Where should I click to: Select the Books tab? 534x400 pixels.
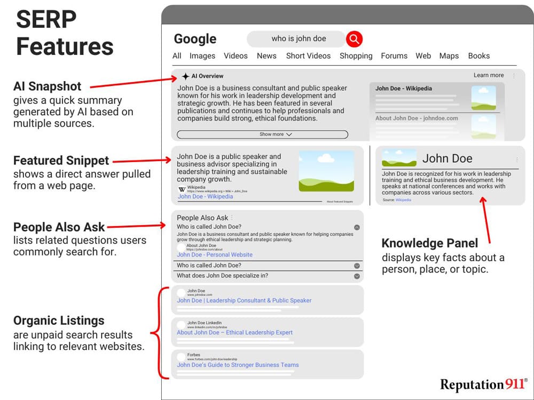(x=479, y=56)
